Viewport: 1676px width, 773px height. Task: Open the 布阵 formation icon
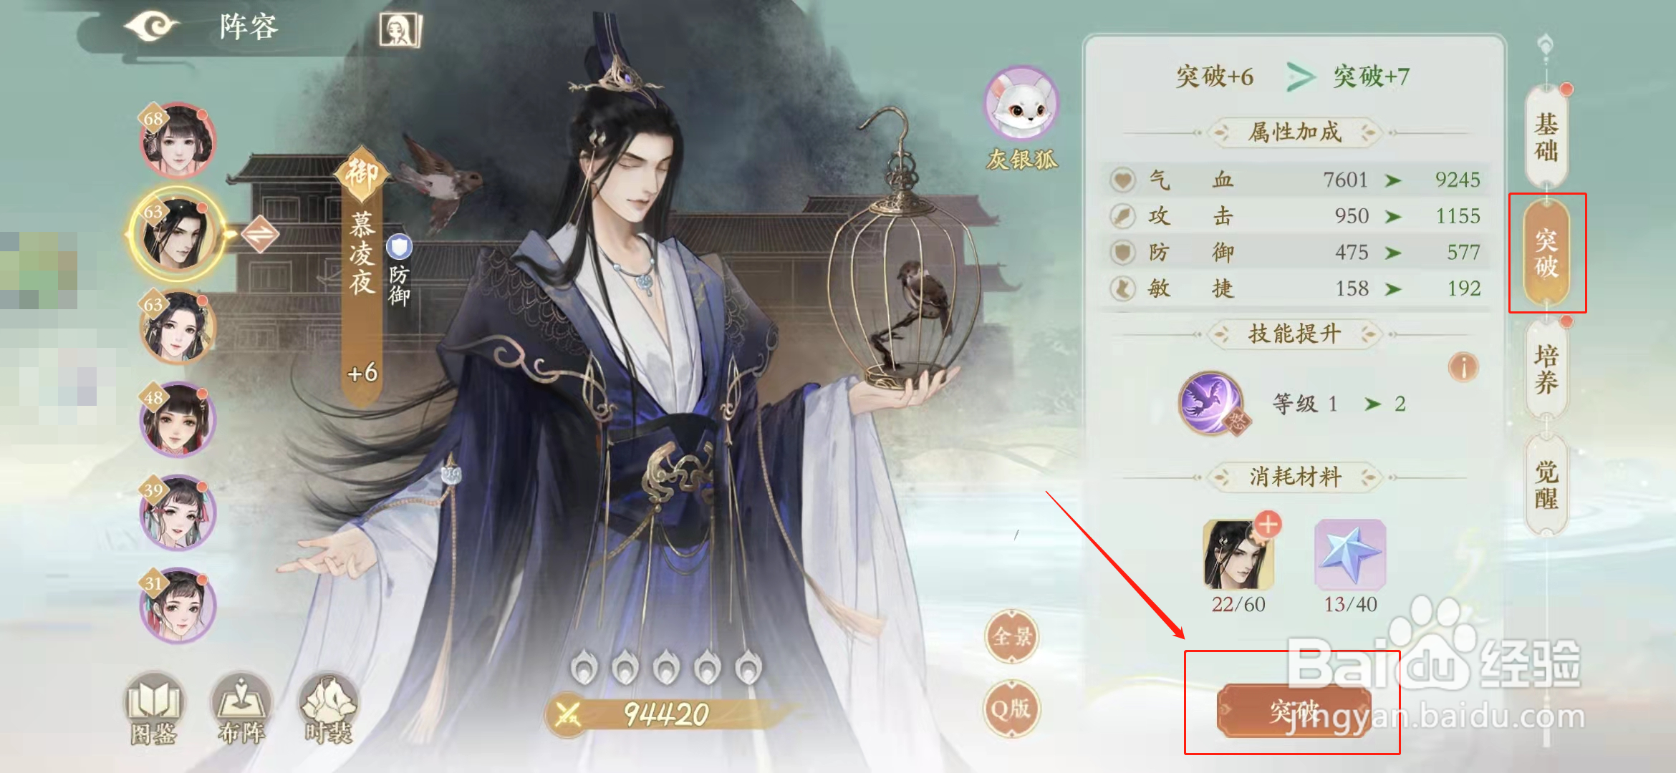tap(241, 709)
